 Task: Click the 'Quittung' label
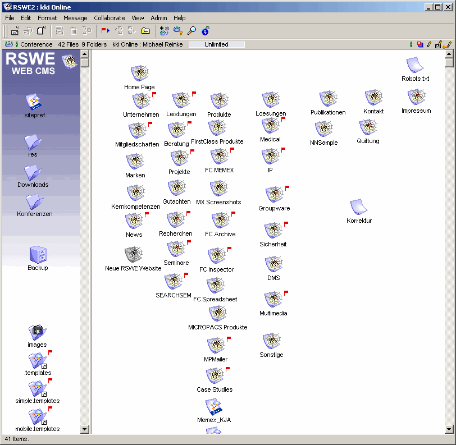click(x=368, y=141)
